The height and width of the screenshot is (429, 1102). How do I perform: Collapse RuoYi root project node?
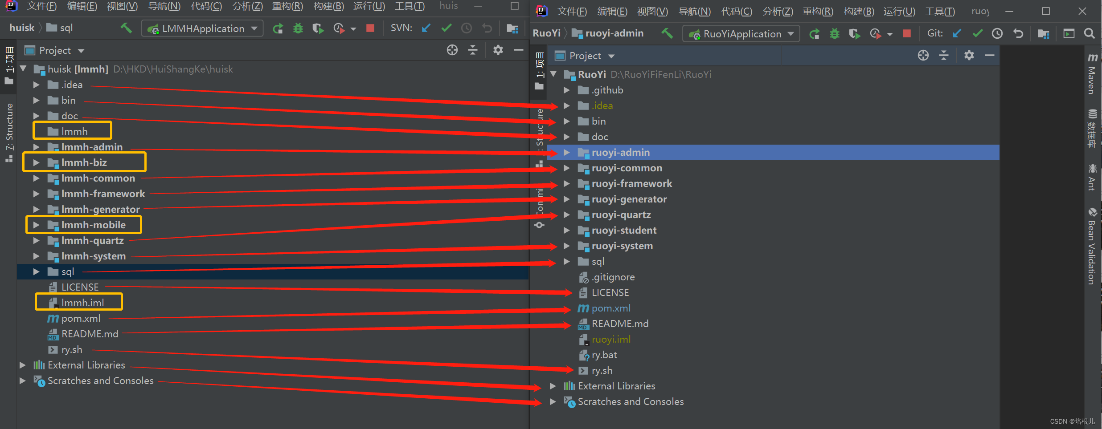553,74
